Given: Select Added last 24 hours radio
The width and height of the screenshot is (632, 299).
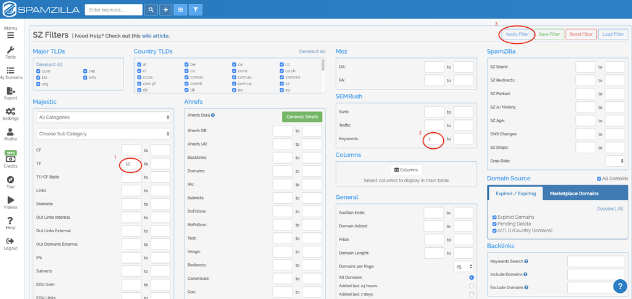Looking at the screenshot, I should point(472,286).
